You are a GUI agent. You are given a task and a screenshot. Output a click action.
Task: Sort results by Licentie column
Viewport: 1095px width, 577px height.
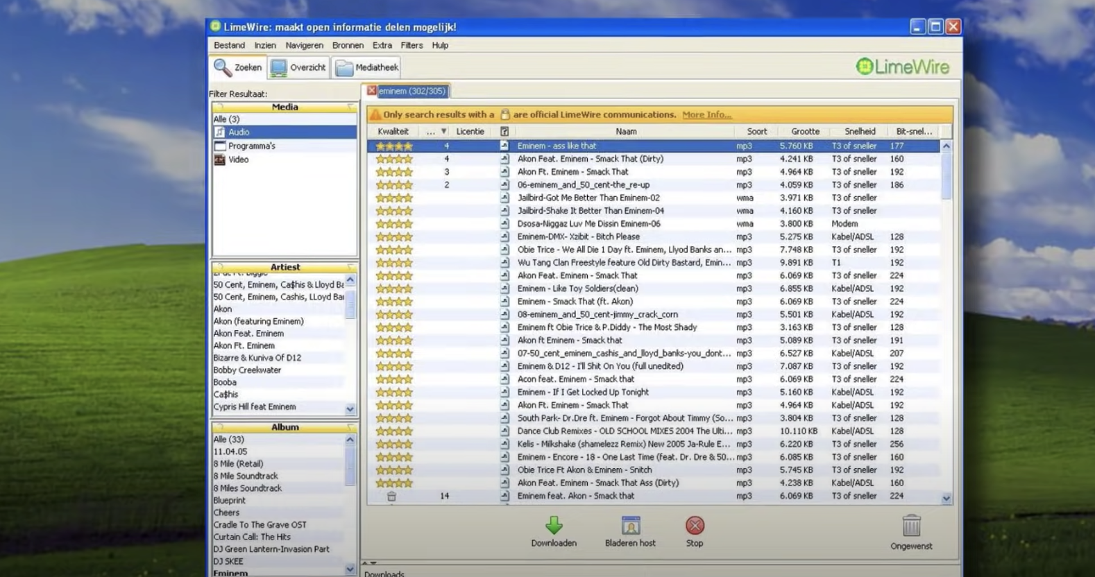pos(470,131)
